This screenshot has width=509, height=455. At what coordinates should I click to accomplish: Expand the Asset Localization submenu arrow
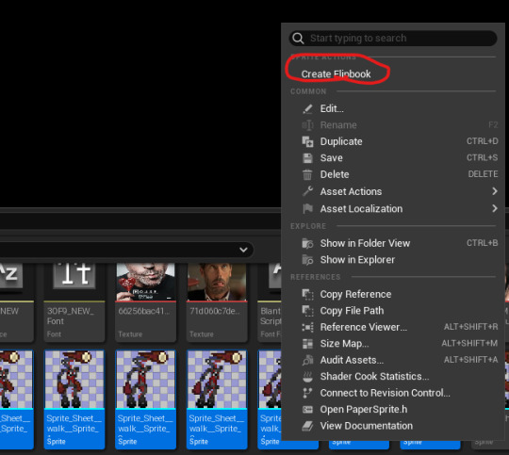click(495, 208)
